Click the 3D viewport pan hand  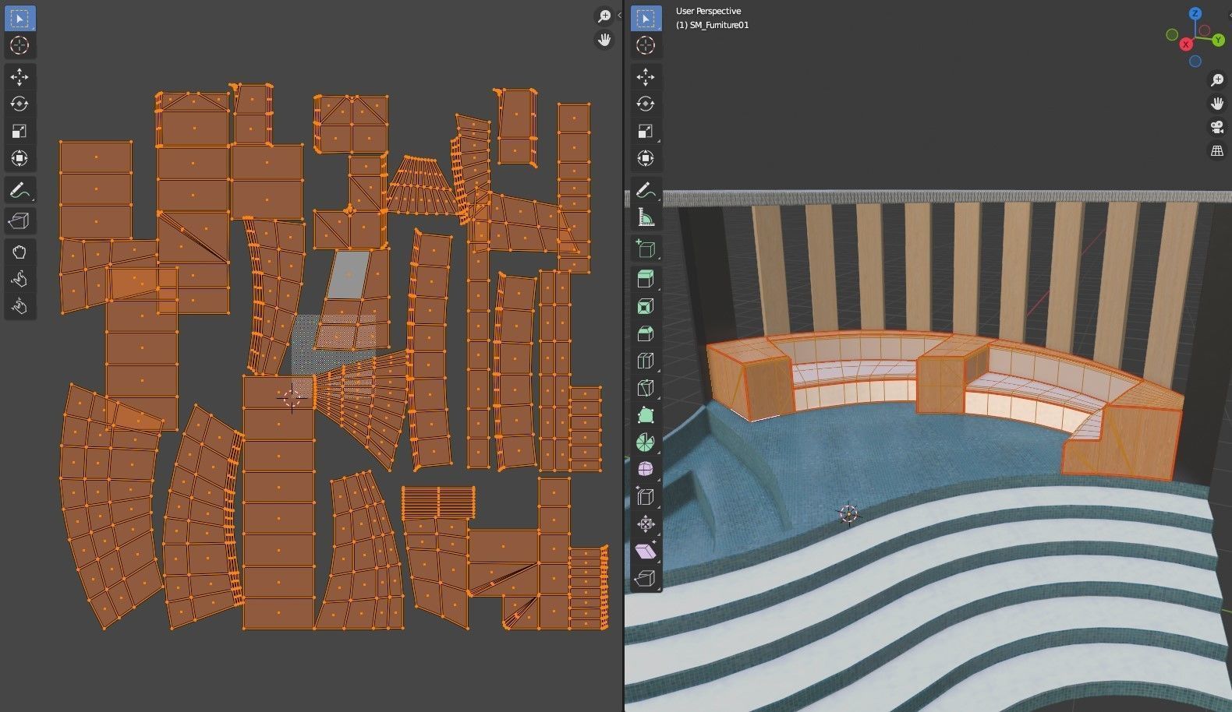[1217, 104]
